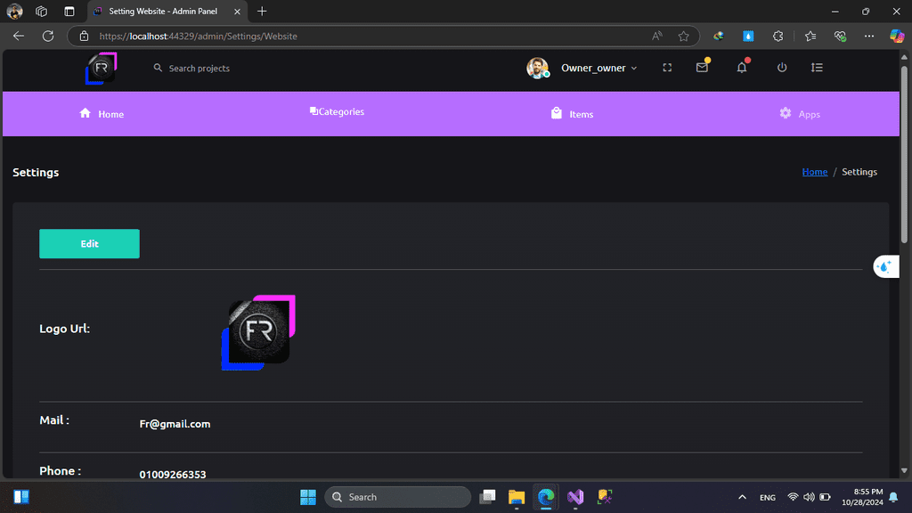Open the Favorites list icon
The height and width of the screenshot is (513, 912).
(x=810, y=36)
